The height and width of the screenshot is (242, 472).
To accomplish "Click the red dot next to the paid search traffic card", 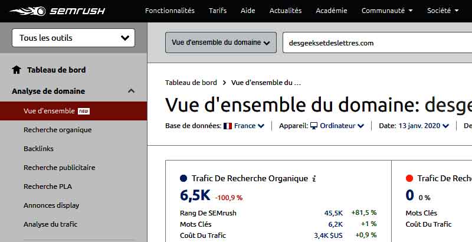I will [409, 178].
